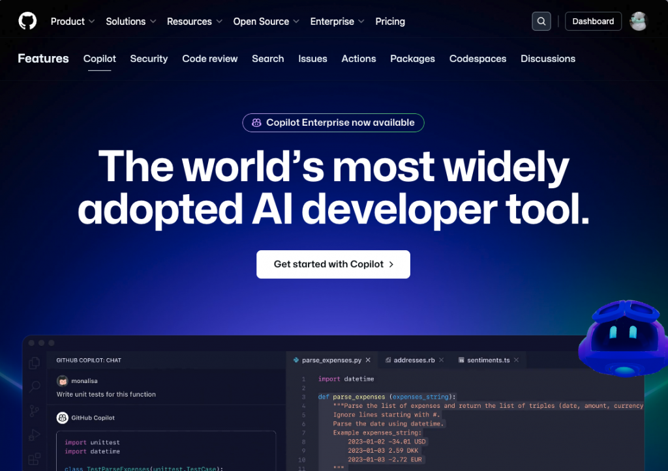Expand the Open Source dropdown menu
Viewport: 668px width, 471px height.
pyautogui.click(x=266, y=21)
